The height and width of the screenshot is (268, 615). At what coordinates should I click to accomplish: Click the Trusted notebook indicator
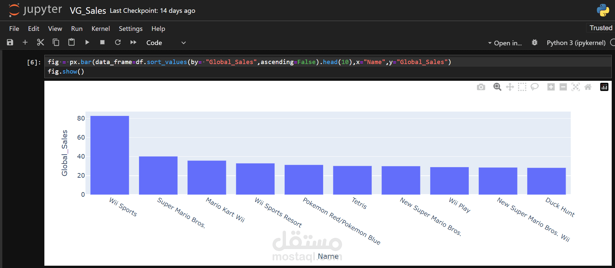point(601,28)
